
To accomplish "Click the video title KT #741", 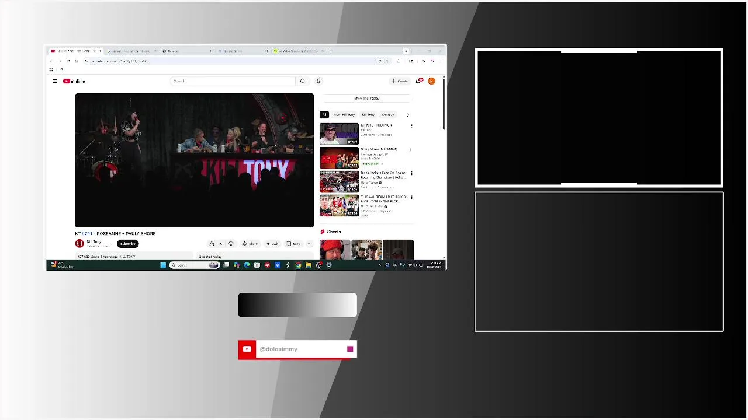I will pos(115,233).
